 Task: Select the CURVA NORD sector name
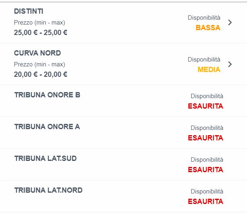(x=37, y=53)
